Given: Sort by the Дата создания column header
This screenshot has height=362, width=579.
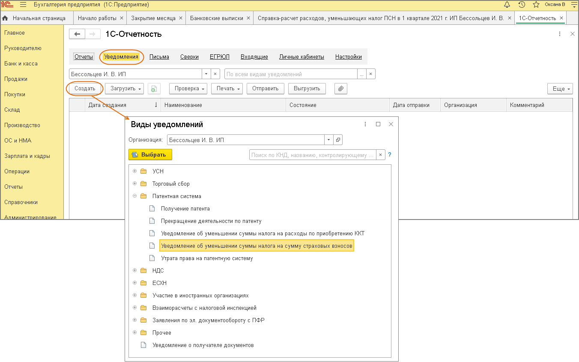Looking at the screenshot, I should coord(123,105).
